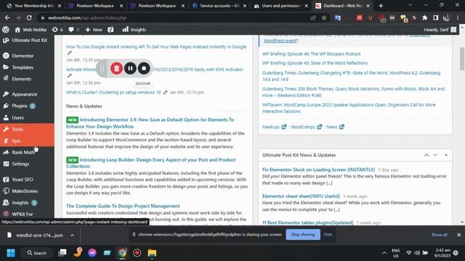Bookmark this page with star icon

[x=324, y=17]
